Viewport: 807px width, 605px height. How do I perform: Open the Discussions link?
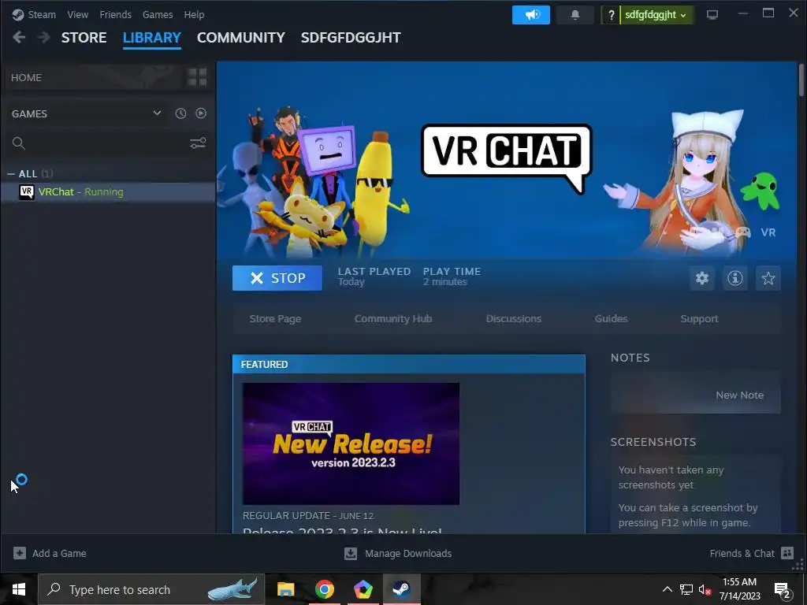click(514, 319)
